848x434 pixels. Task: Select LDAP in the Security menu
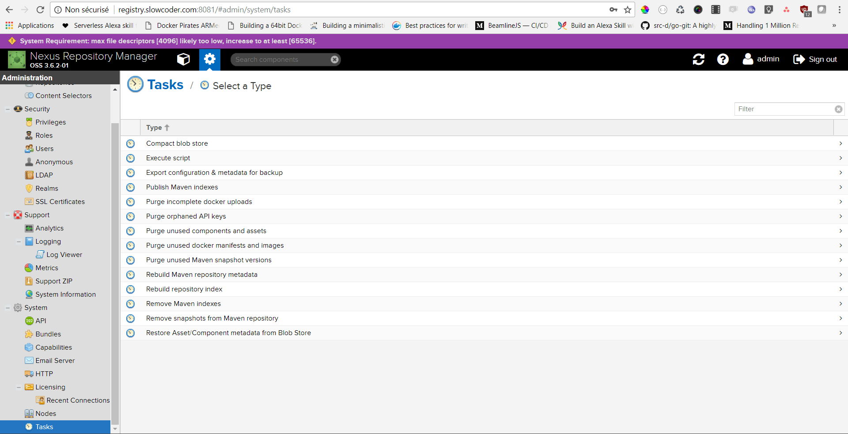click(44, 175)
